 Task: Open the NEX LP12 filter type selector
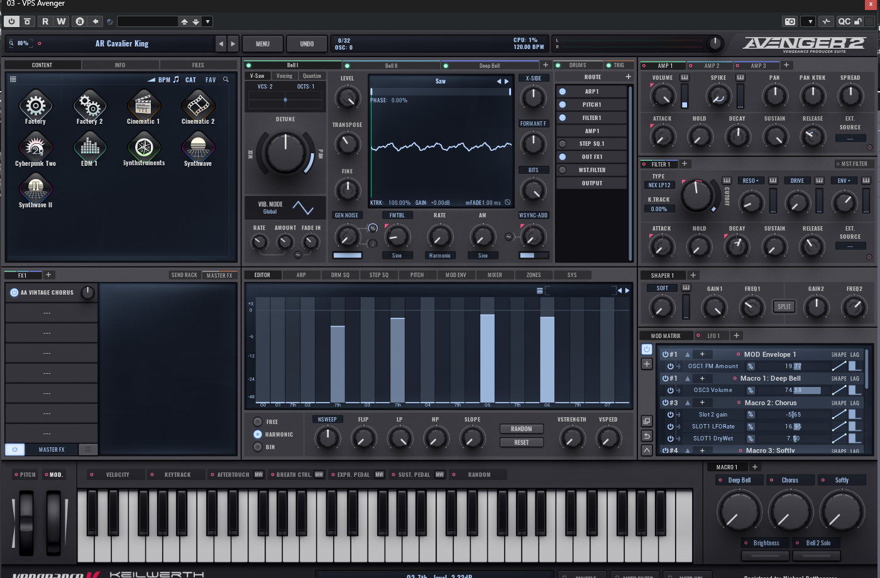pos(659,185)
